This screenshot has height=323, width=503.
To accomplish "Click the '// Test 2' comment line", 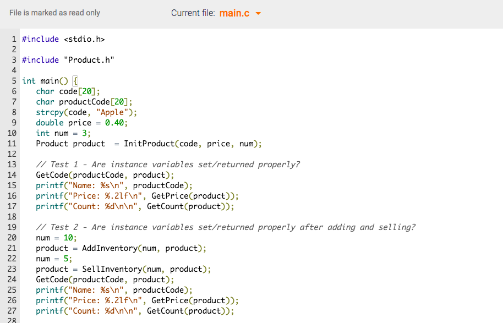I will [x=226, y=227].
